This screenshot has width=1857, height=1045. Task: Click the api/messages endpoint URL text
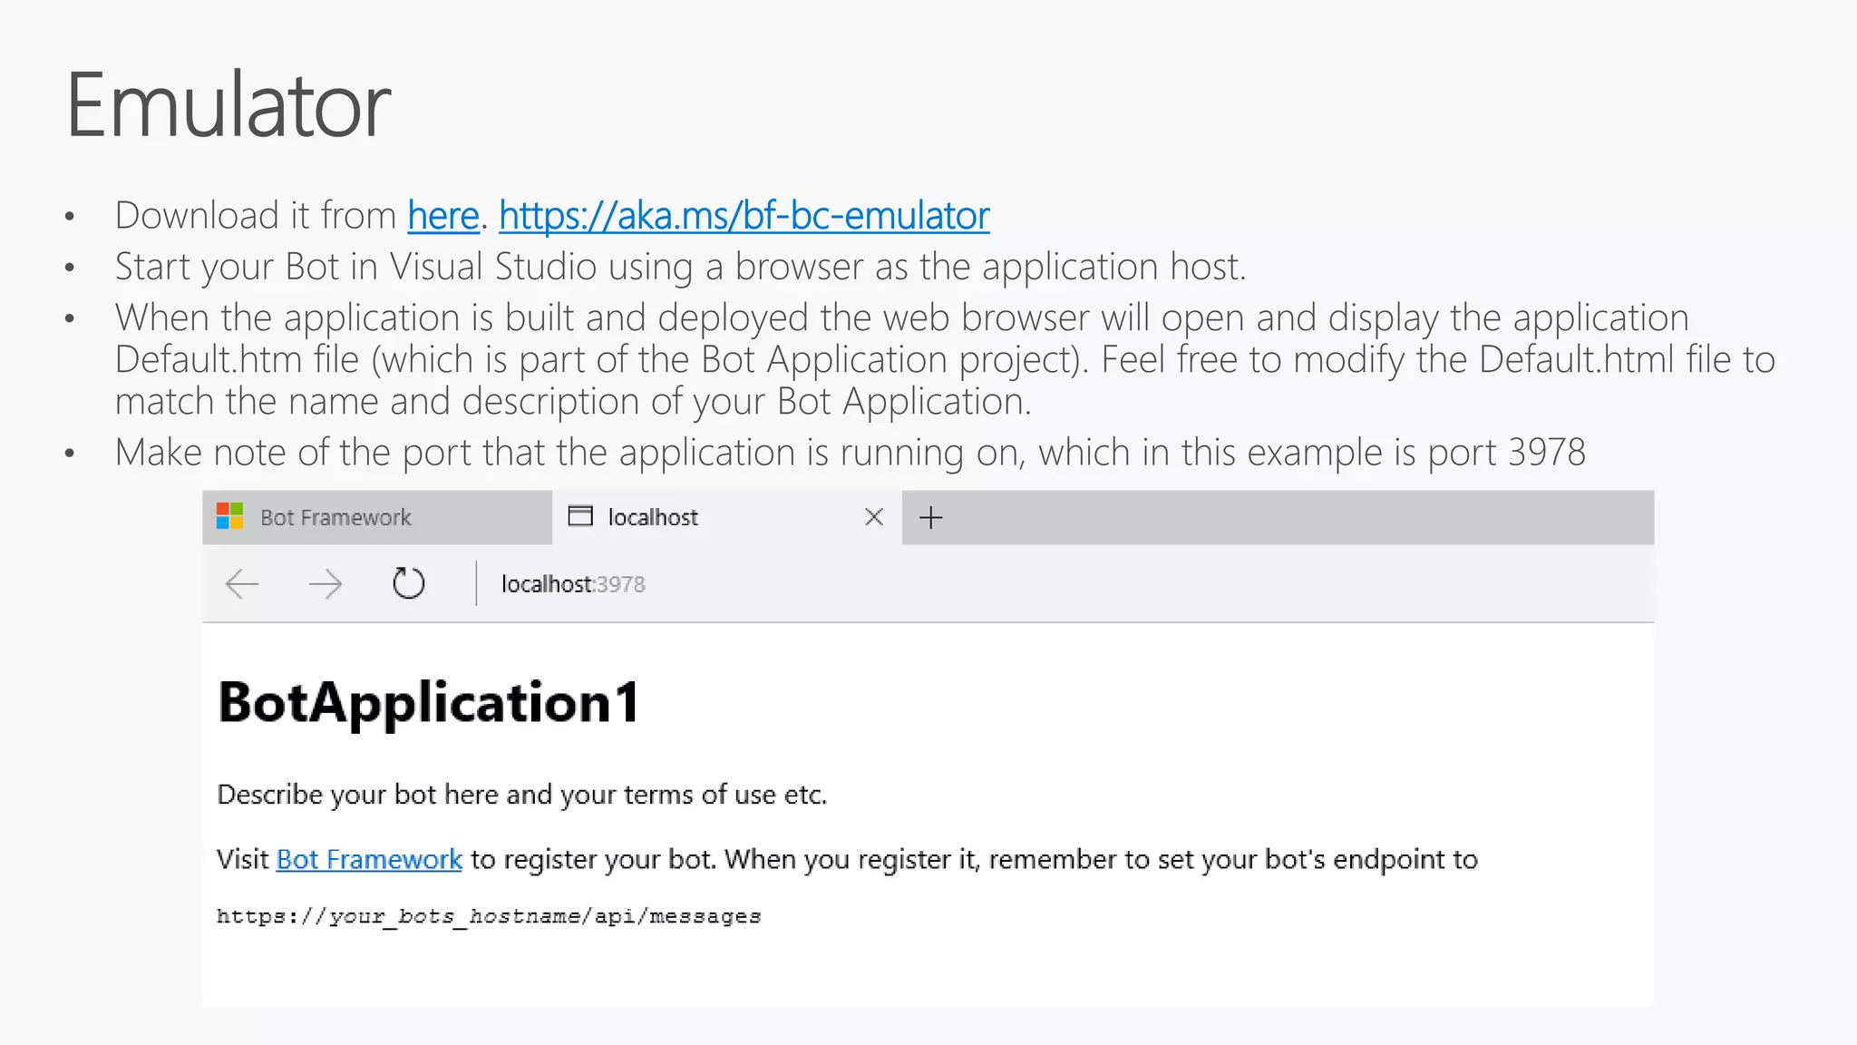pyautogui.click(x=489, y=916)
